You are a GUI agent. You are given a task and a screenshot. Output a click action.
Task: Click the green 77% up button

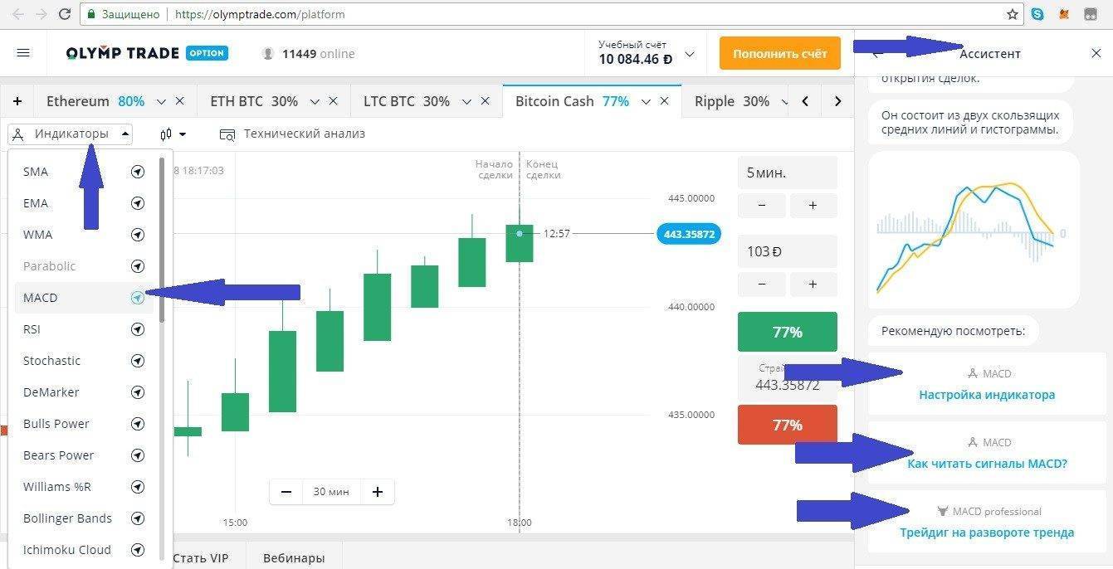click(x=787, y=332)
